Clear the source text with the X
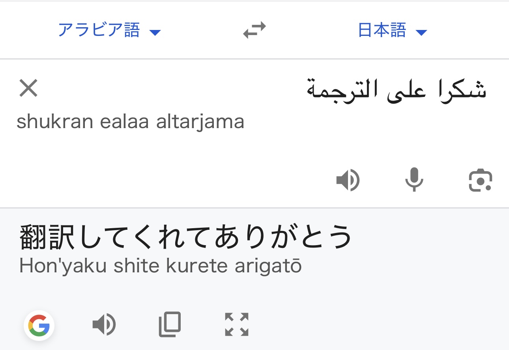The width and height of the screenshot is (509, 350). click(x=28, y=88)
